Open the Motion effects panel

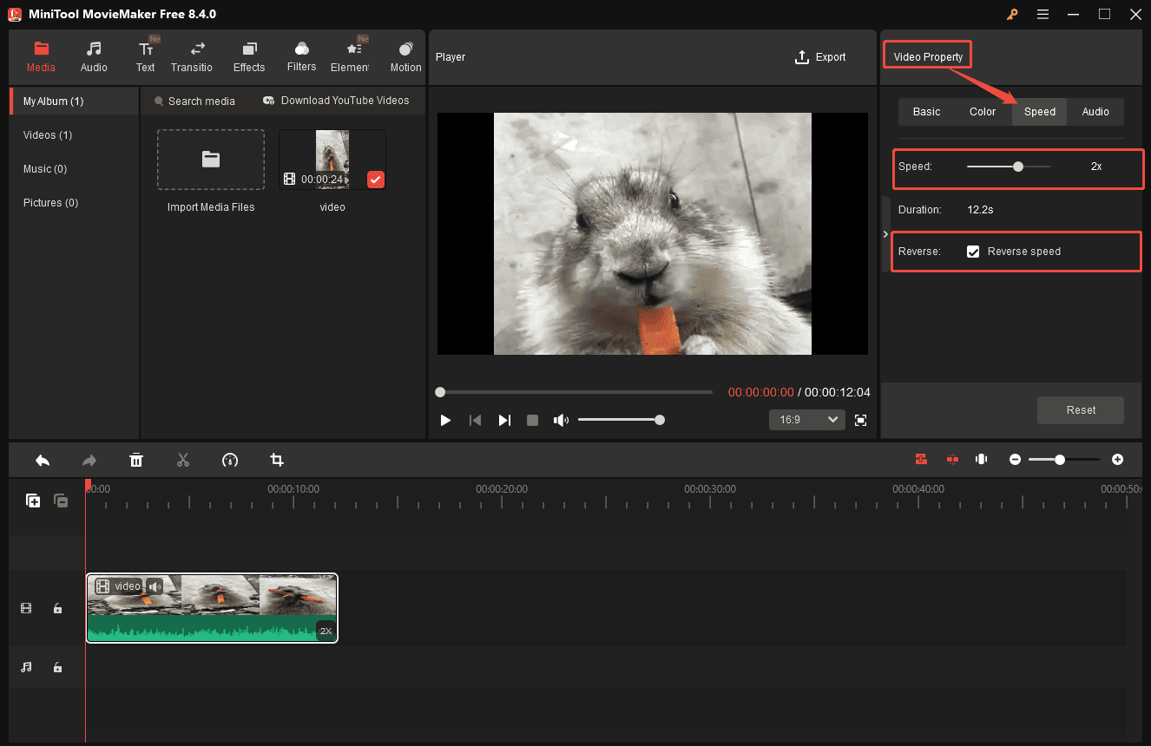(405, 56)
